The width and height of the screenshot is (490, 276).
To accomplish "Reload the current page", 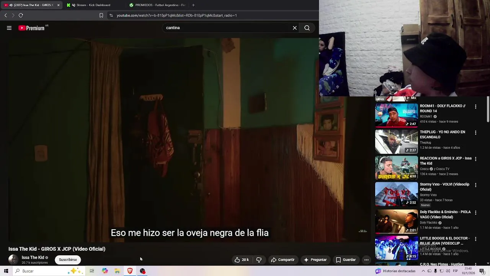I will (21, 15).
